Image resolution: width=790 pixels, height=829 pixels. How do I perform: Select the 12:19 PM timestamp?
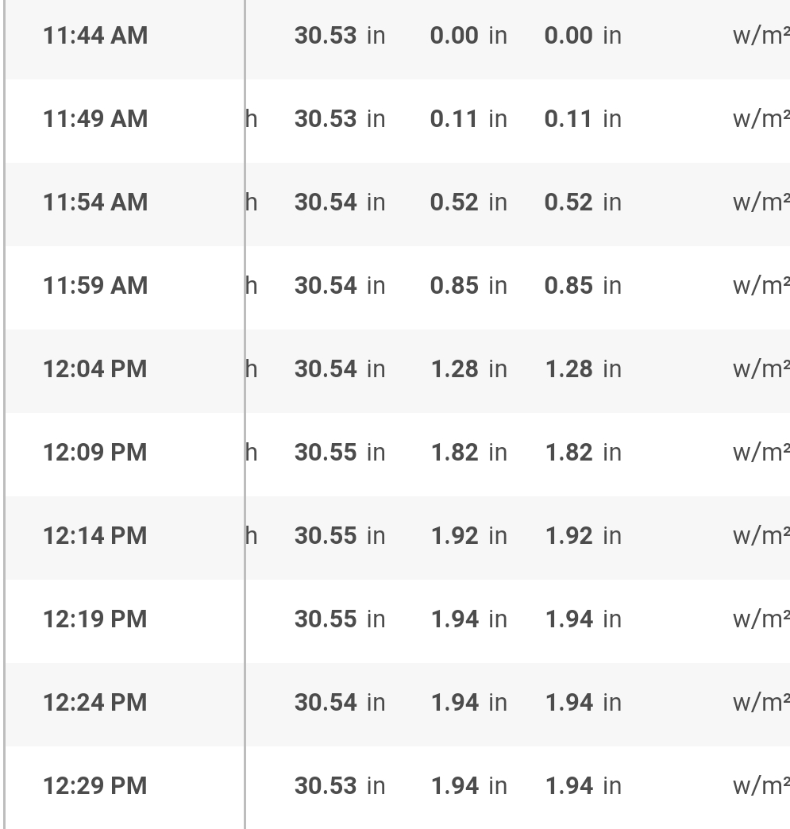tap(95, 619)
